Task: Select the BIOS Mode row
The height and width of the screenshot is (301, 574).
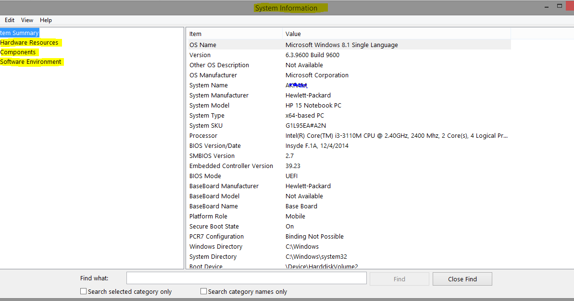Action: pos(349,176)
